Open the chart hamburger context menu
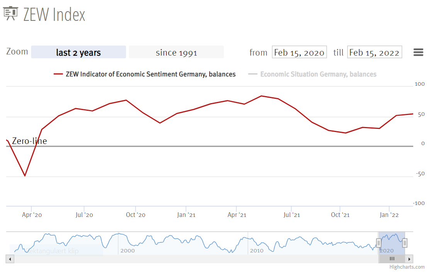441x276 pixels. click(x=418, y=52)
